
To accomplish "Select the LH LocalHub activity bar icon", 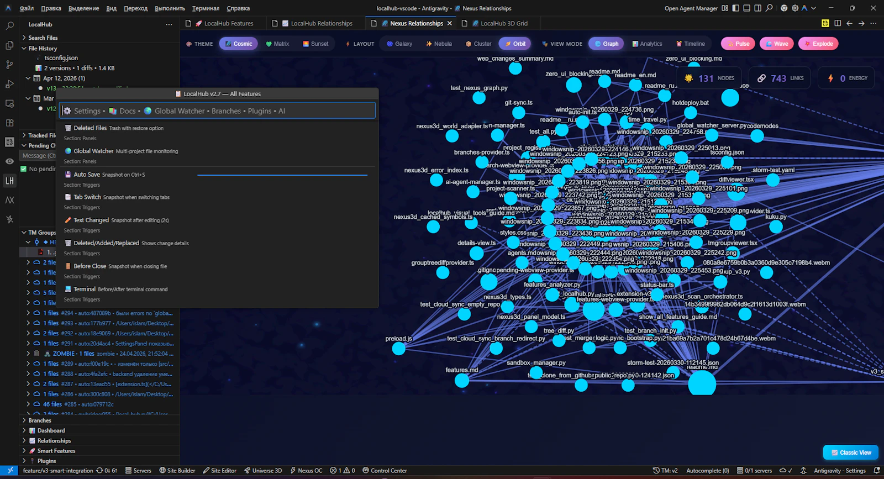I will click(9, 181).
